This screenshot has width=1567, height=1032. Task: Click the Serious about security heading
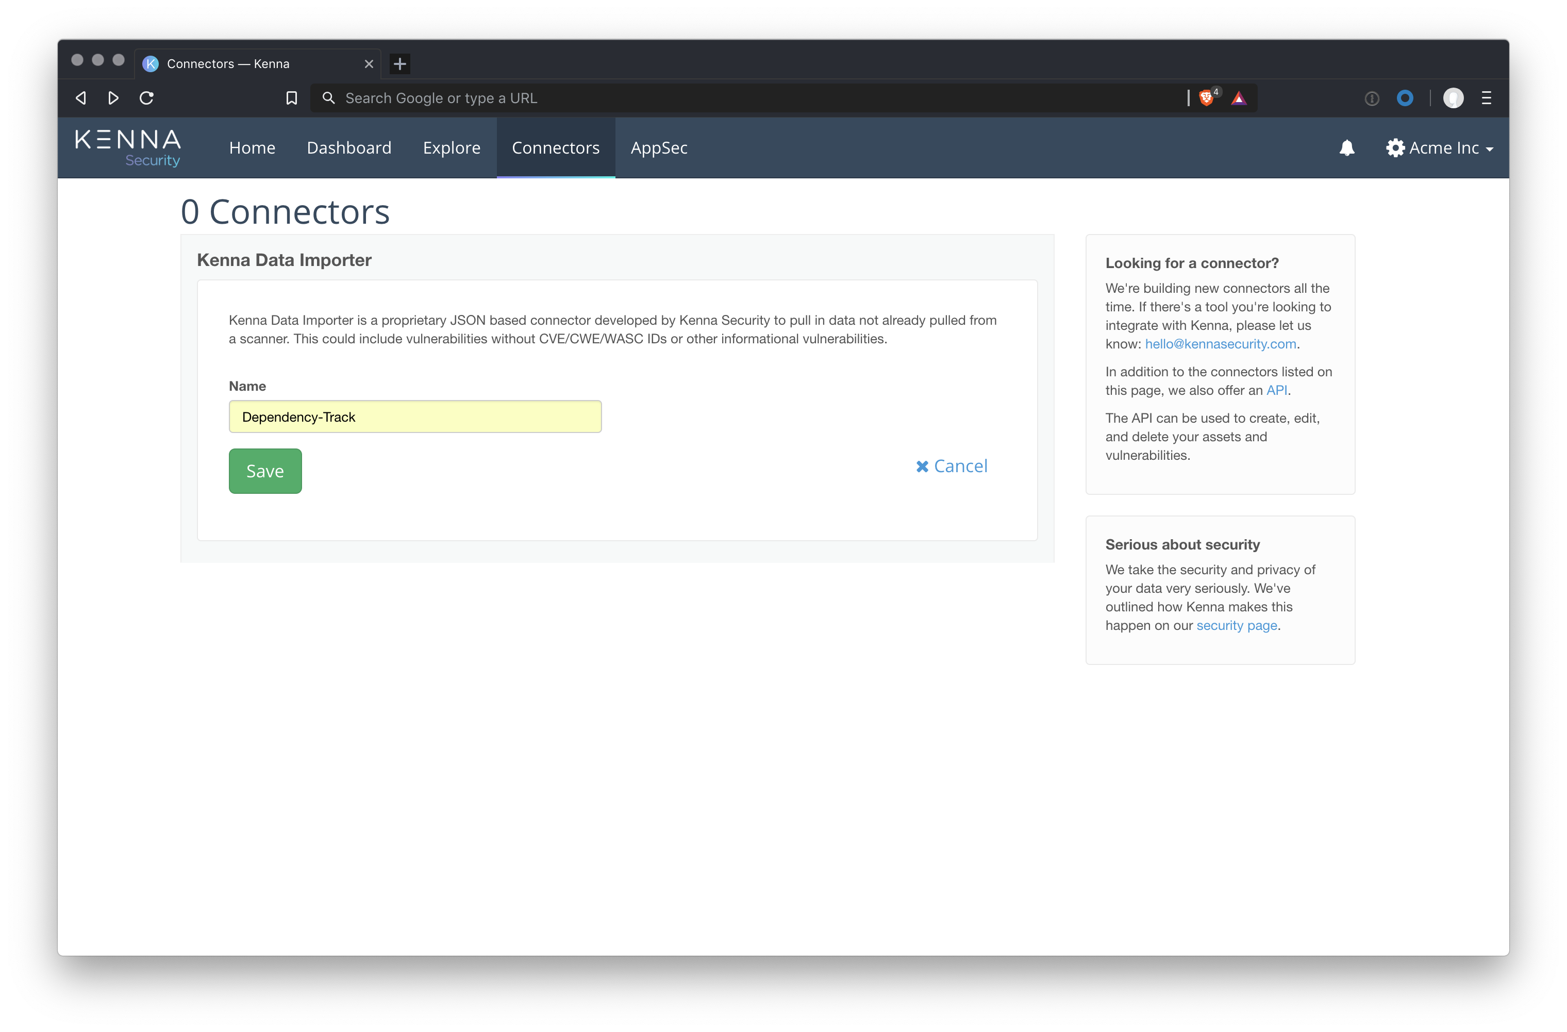coord(1182,545)
